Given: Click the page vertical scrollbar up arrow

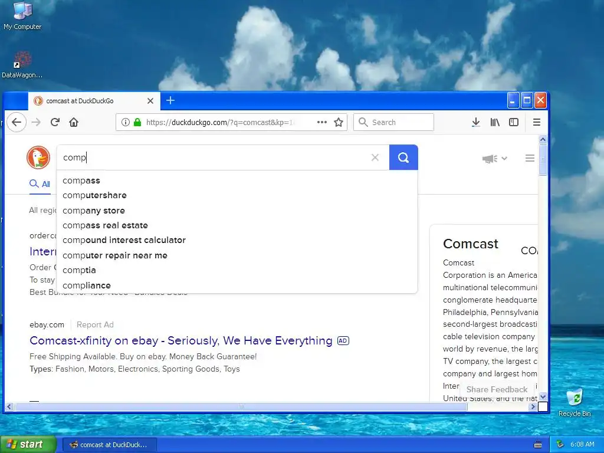Looking at the screenshot, I should coord(543,139).
